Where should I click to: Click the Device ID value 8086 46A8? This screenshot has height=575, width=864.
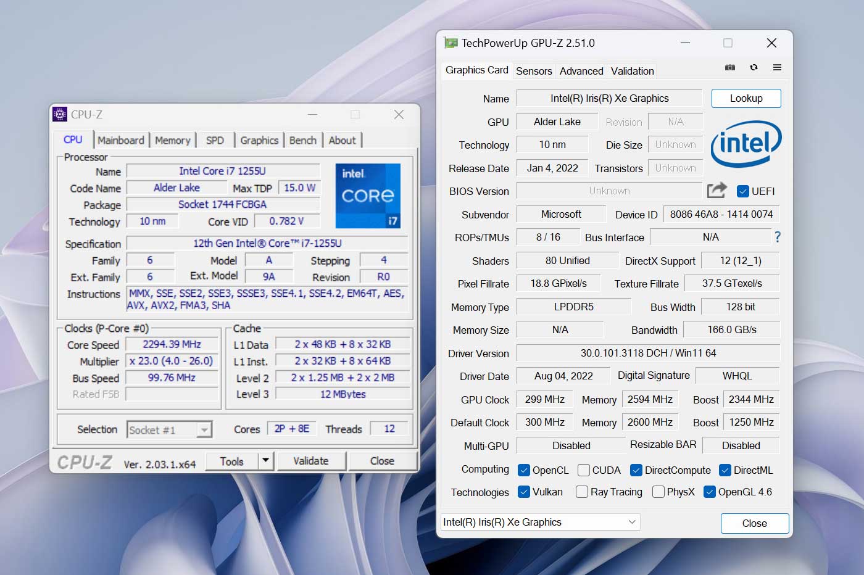721,214
